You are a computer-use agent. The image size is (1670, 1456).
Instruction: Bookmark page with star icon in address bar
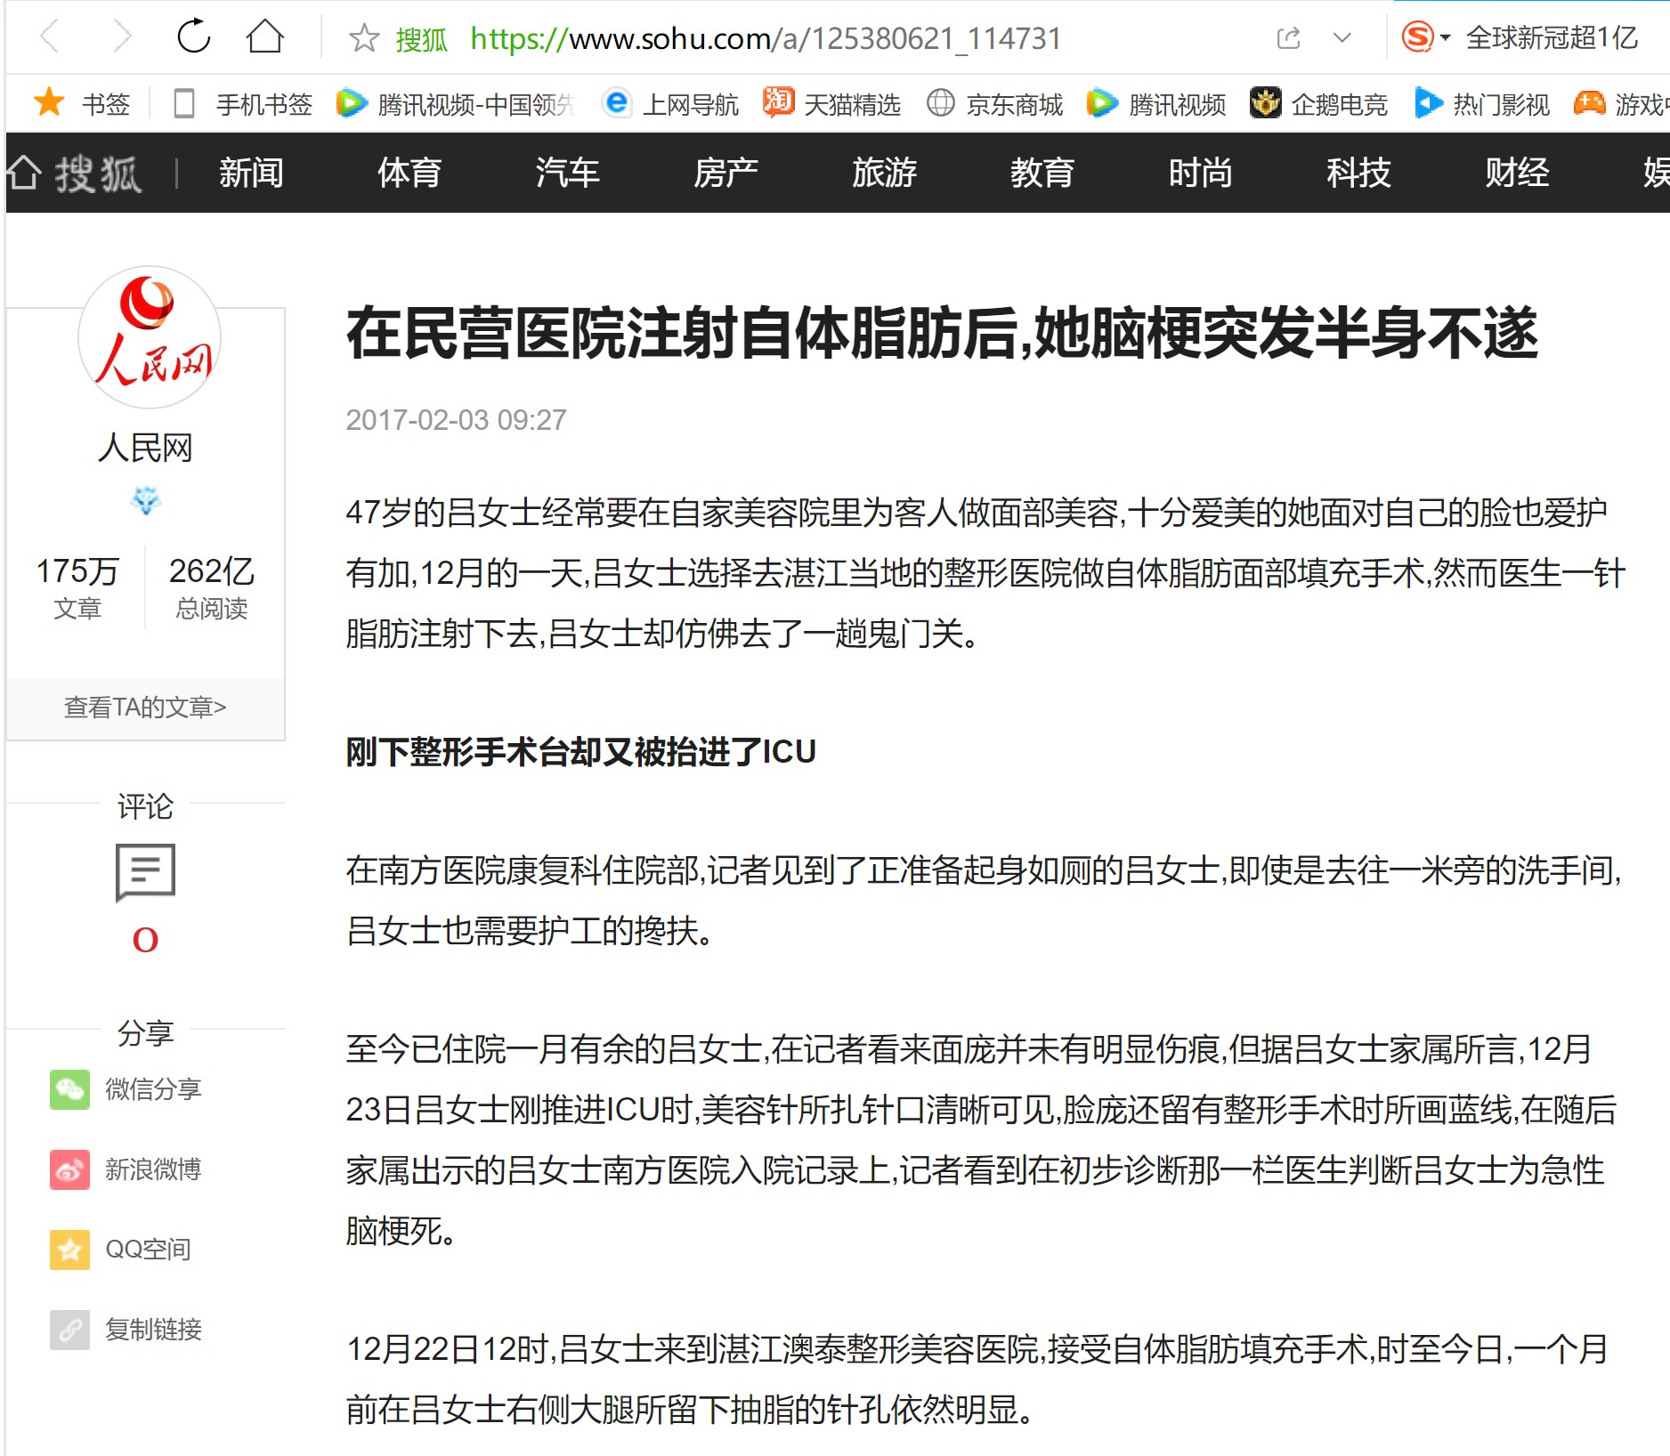tap(363, 38)
